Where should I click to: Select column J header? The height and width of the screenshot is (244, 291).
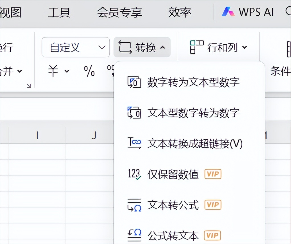[89, 135]
